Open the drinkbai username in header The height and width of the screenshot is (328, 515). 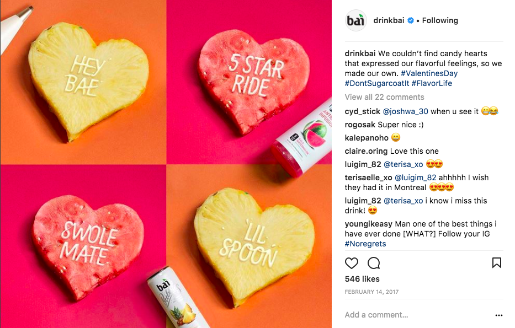point(389,20)
